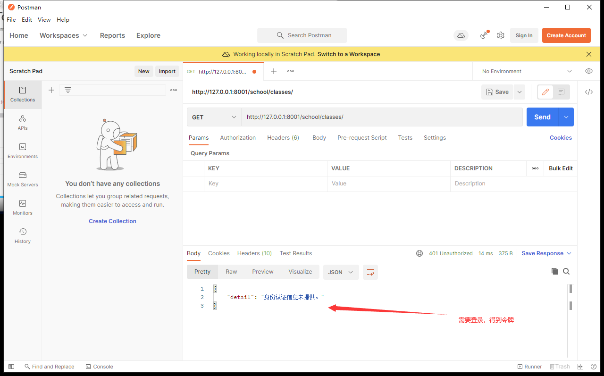Open the No Environment selector
This screenshot has height=376, width=604.
coord(527,71)
